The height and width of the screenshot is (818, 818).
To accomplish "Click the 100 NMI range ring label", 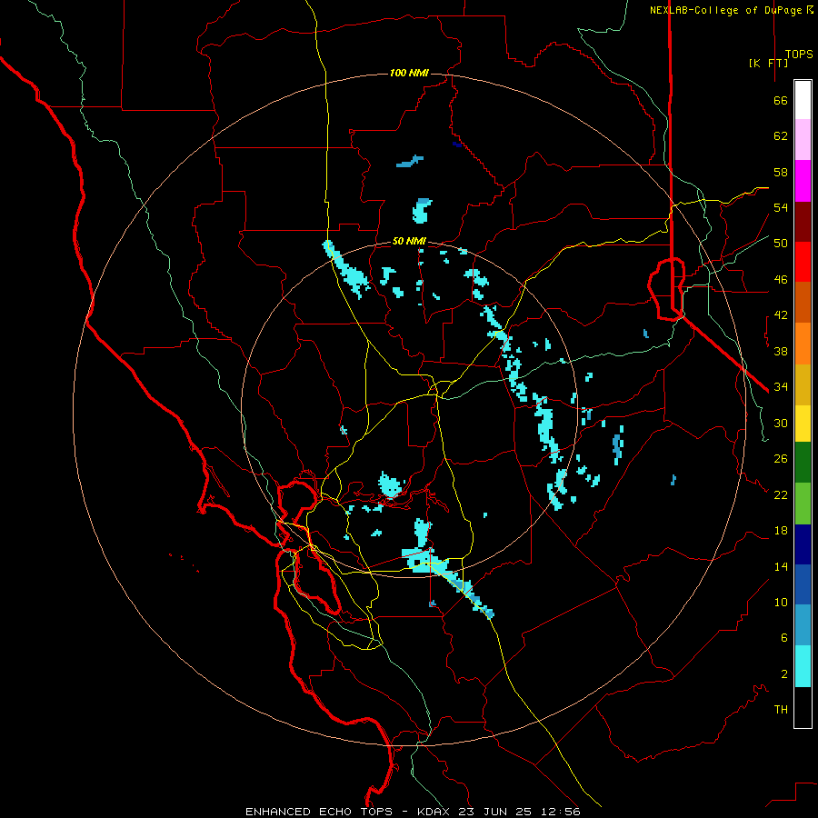I will [x=409, y=73].
